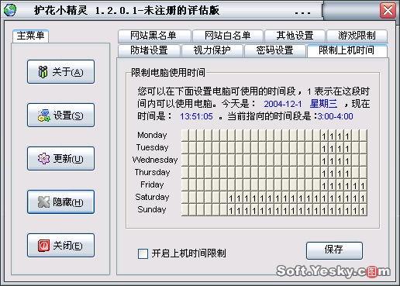This screenshot has width=400, height=286.
Task: Click the red power icon on 关闭(E)
Action: click(43, 245)
